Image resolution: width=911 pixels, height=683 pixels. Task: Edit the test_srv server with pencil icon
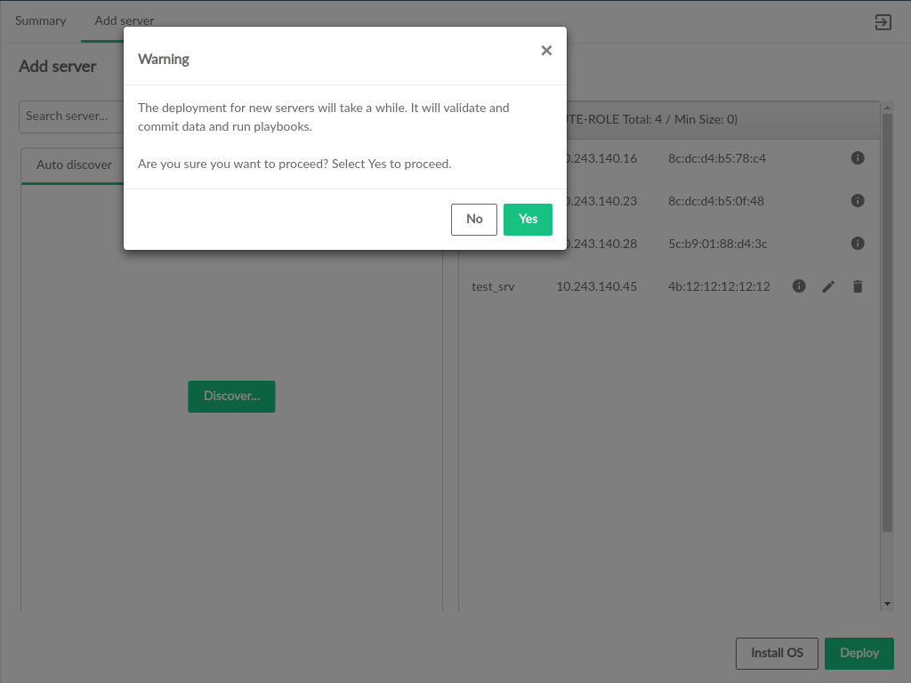tap(828, 286)
